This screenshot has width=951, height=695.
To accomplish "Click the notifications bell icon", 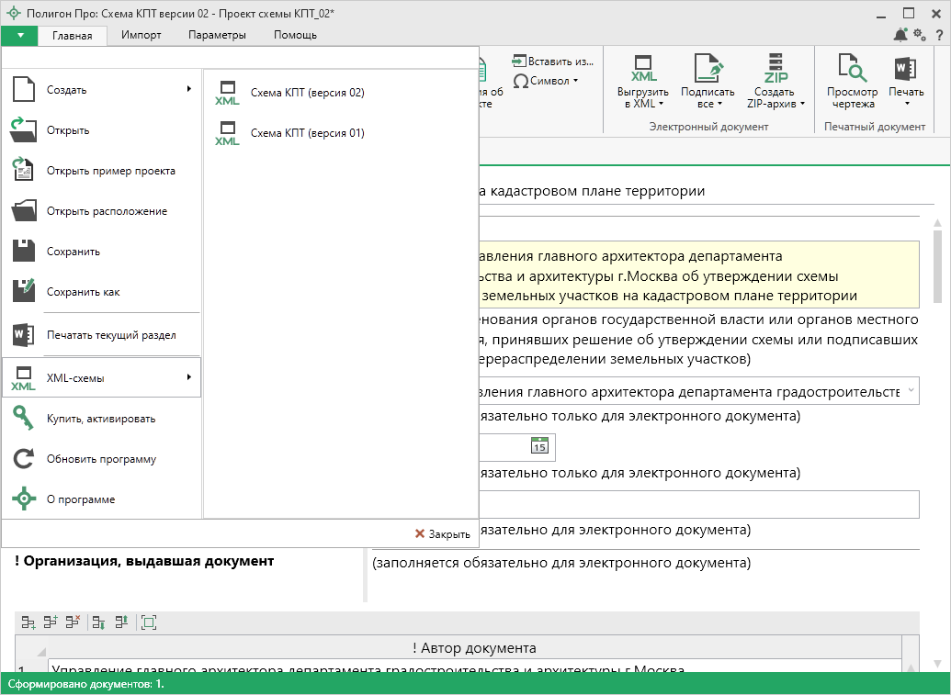I will coord(900,36).
